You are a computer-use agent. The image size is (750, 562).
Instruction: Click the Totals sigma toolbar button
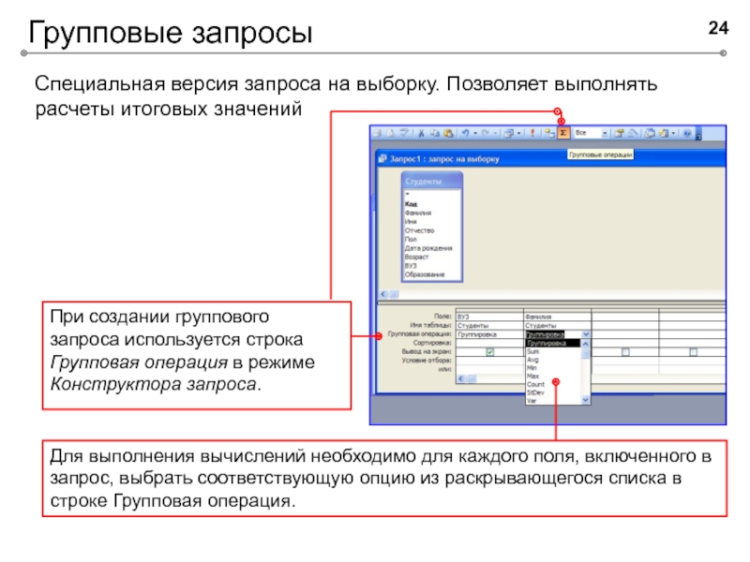coord(563,133)
